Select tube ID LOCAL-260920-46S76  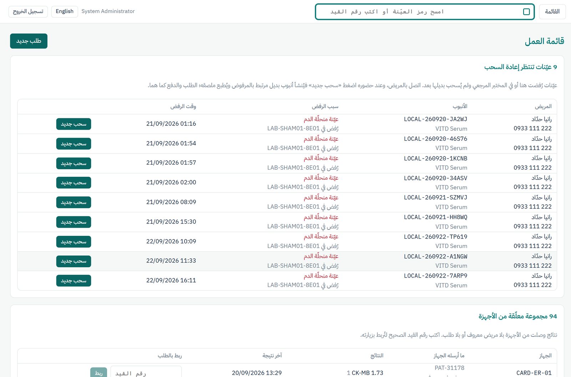point(435,139)
